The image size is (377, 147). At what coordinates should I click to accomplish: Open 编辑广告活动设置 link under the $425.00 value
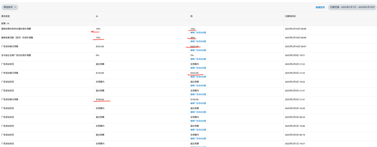click(x=198, y=50)
